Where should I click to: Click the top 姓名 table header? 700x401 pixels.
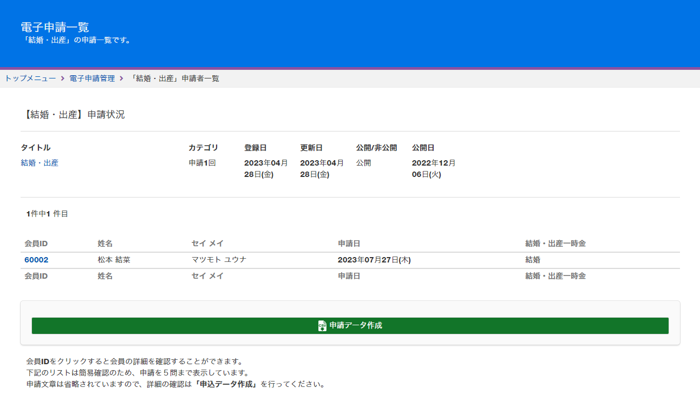106,244
